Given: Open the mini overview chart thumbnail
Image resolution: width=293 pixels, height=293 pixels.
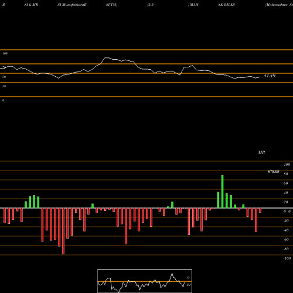Looking at the screenshot, I should click(x=145, y=281).
